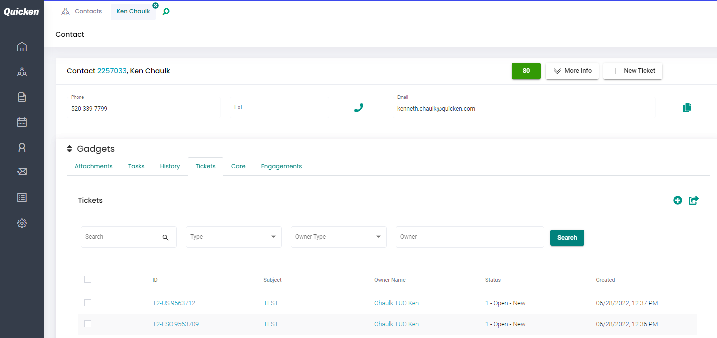Click the magnifier search icon beside tabs
Image resolution: width=717 pixels, height=338 pixels.
pyautogui.click(x=166, y=12)
